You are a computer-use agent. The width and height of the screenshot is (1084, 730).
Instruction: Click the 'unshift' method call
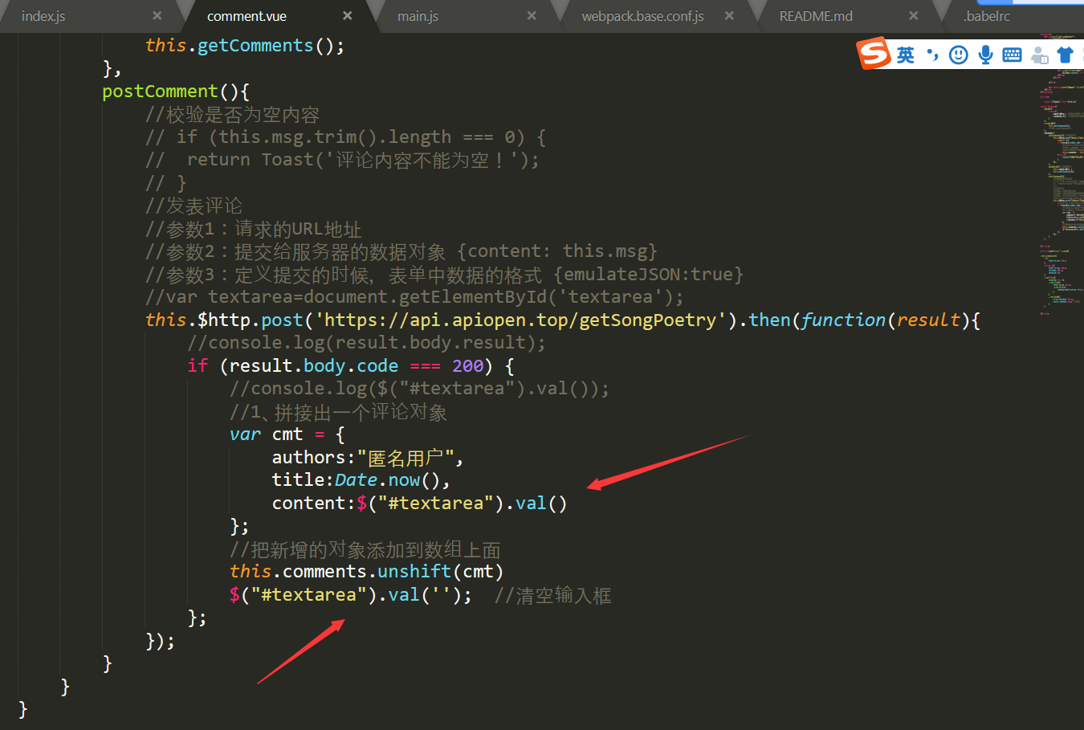[414, 572]
